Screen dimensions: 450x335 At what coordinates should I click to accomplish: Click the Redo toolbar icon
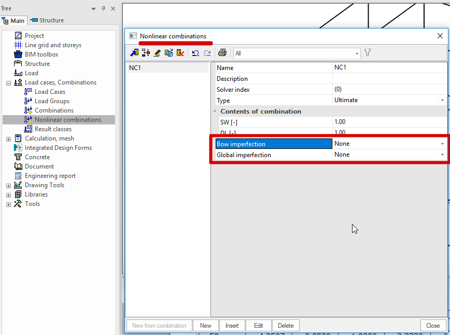[x=207, y=53]
